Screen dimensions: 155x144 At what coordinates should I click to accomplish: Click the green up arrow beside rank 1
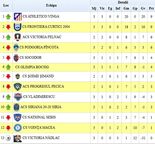point(8,16)
